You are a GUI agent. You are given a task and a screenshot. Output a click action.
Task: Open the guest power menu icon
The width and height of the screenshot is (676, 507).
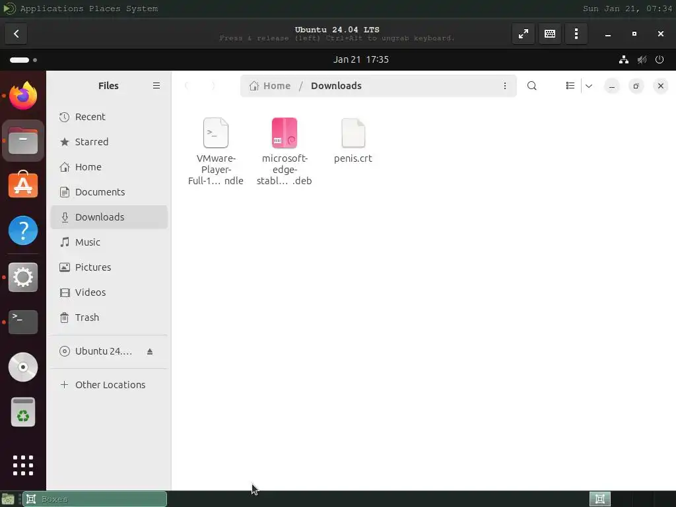pyautogui.click(x=659, y=59)
